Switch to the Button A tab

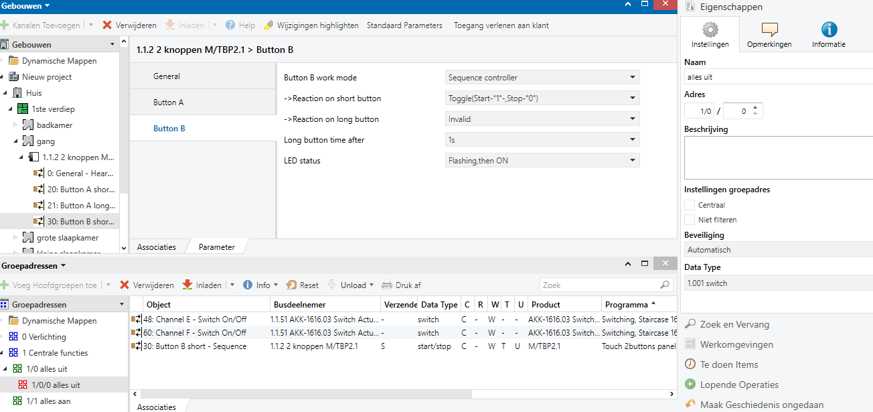click(x=169, y=102)
